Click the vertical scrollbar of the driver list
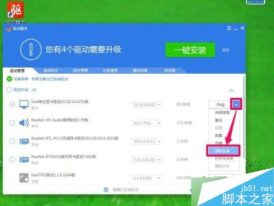The width and height of the screenshot is (274, 206). coord(244,116)
